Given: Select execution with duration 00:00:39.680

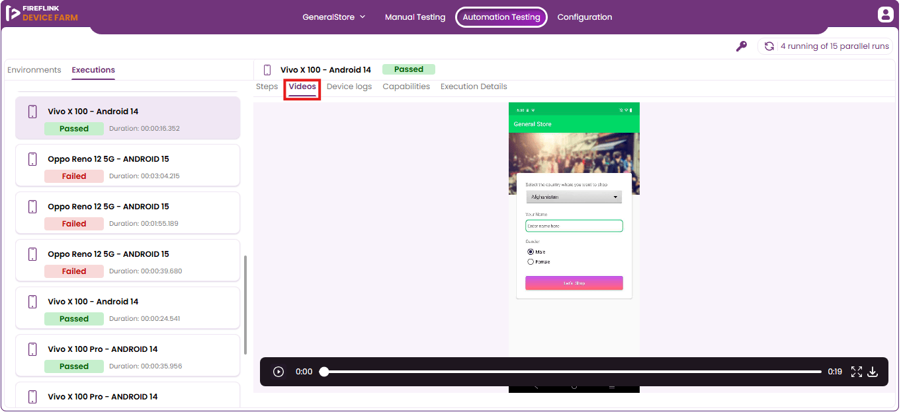Looking at the screenshot, I should [x=128, y=261].
